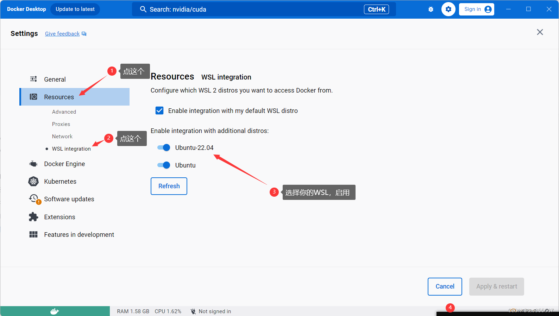The image size is (559, 316).
Task: Select Resources in the sidebar
Action: 75,97
